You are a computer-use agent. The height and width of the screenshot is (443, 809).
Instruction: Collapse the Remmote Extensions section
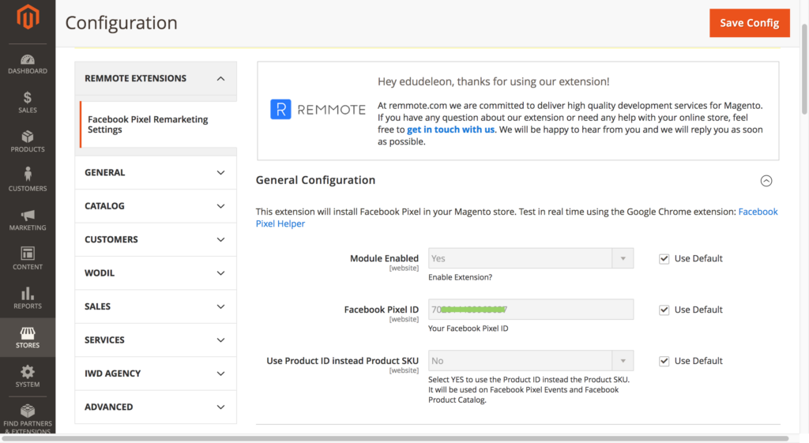point(156,78)
